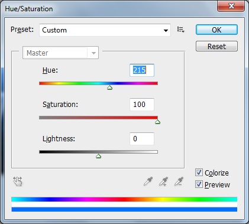
Task: Open the preset options menu icon
Action: tap(180, 30)
